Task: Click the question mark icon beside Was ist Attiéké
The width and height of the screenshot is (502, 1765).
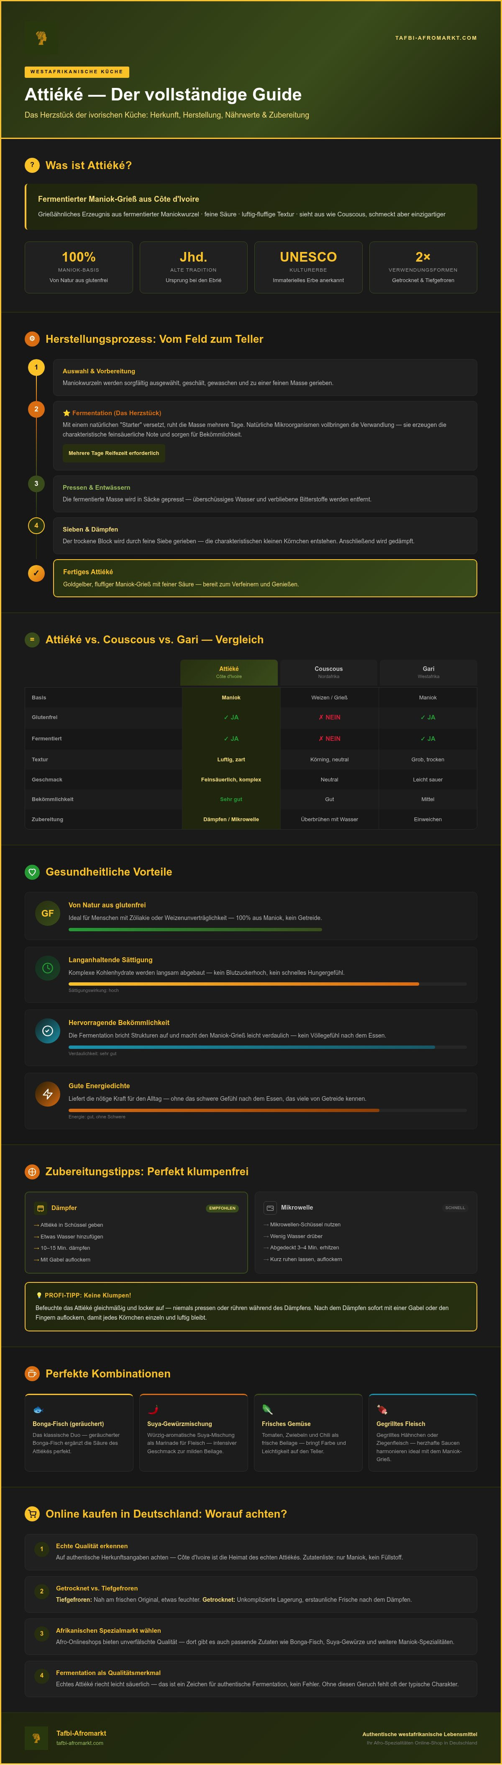Action: [32, 165]
